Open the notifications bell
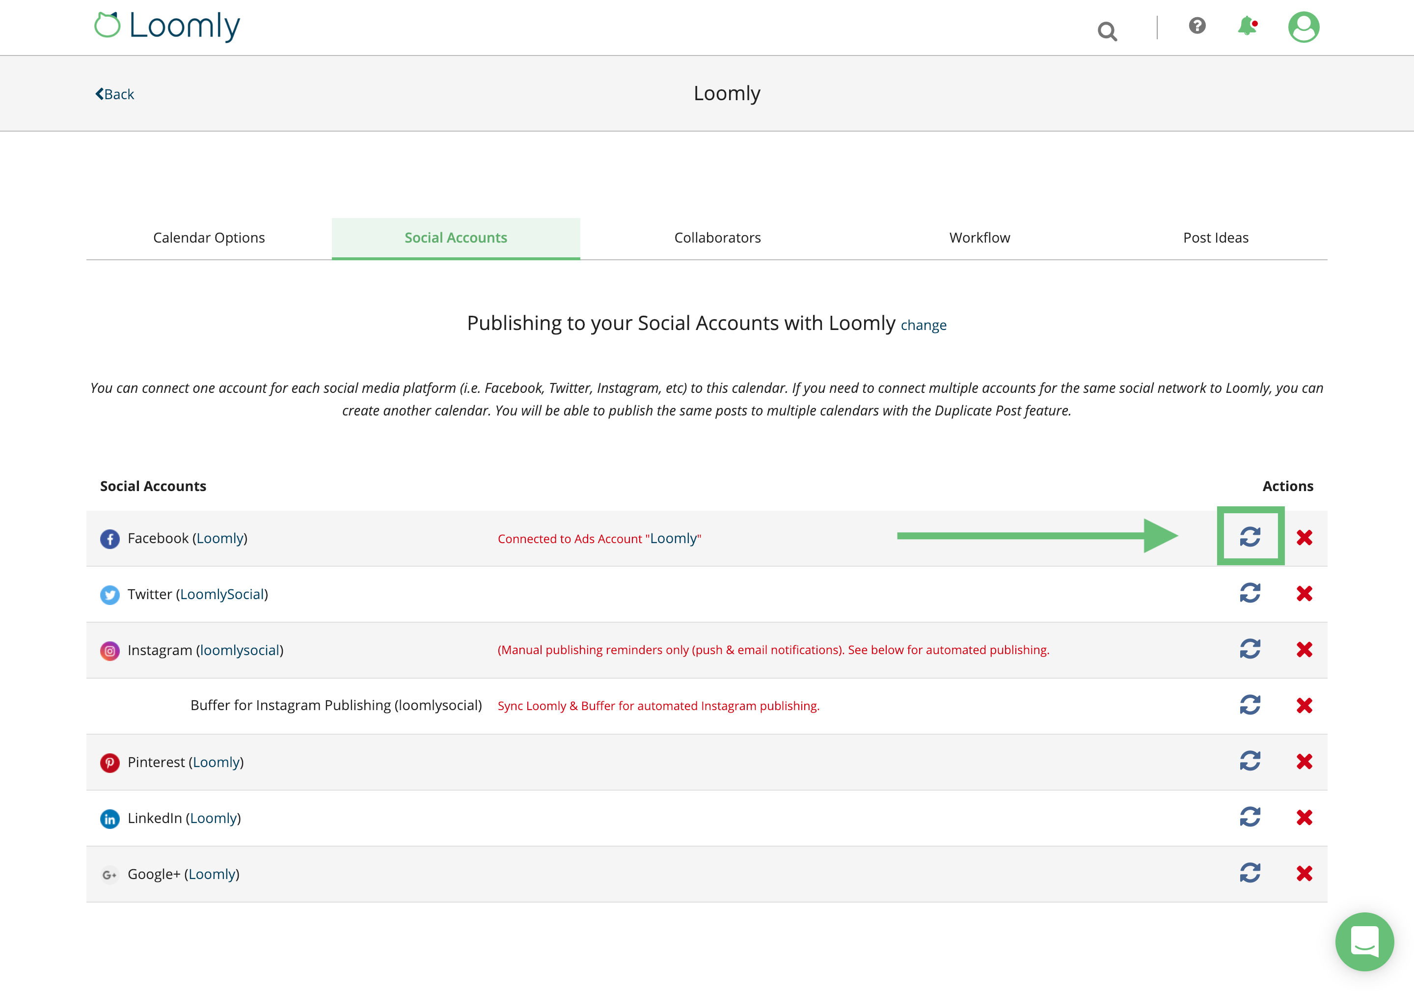Screen dimensions: 1414x991 1248,26
